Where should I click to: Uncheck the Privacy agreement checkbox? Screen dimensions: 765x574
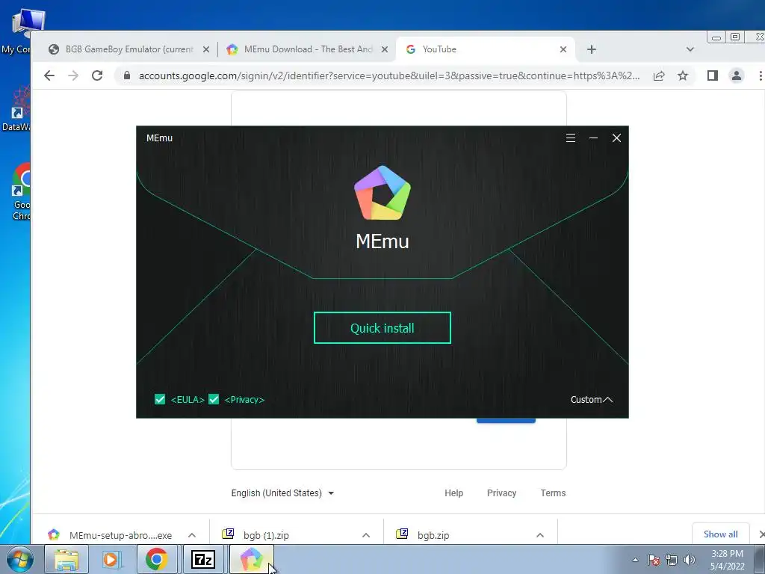coord(214,399)
